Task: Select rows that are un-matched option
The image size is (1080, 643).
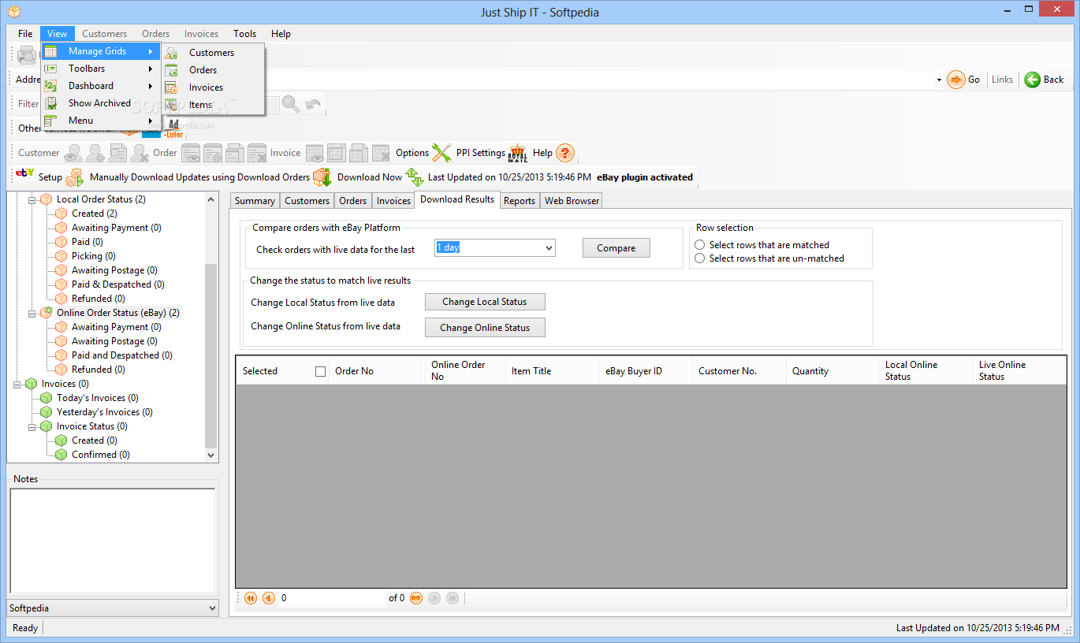Action: 699,258
